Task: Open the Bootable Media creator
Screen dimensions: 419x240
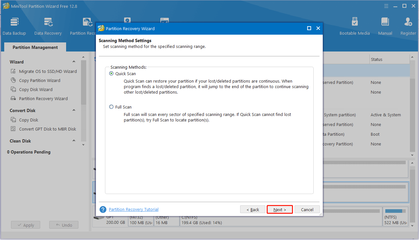Action: click(355, 26)
